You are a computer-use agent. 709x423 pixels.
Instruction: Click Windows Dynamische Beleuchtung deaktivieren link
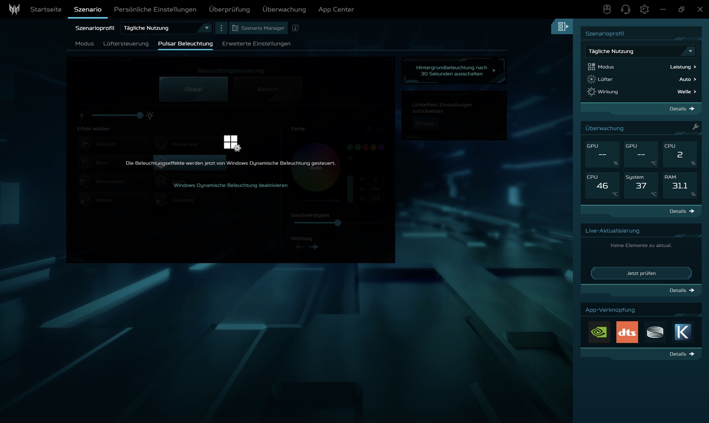point(230,185)
